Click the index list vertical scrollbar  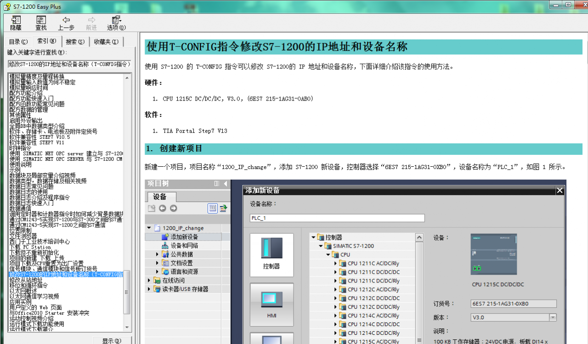pos(128,202)
